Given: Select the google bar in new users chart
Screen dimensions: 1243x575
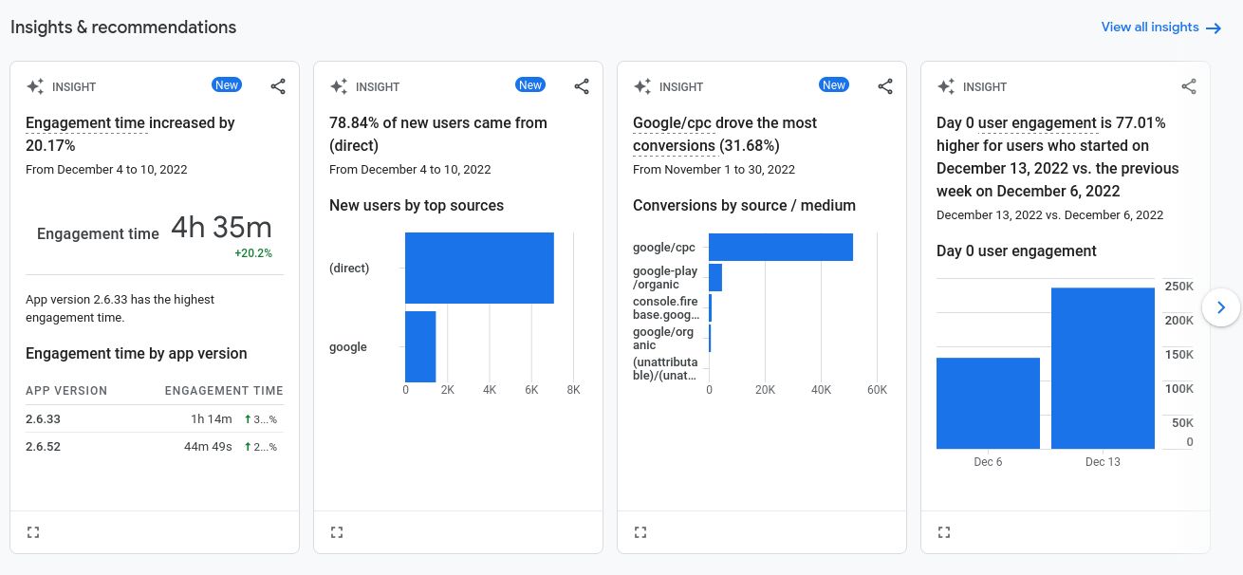Looking at the screenshot, I should point(420,346).
